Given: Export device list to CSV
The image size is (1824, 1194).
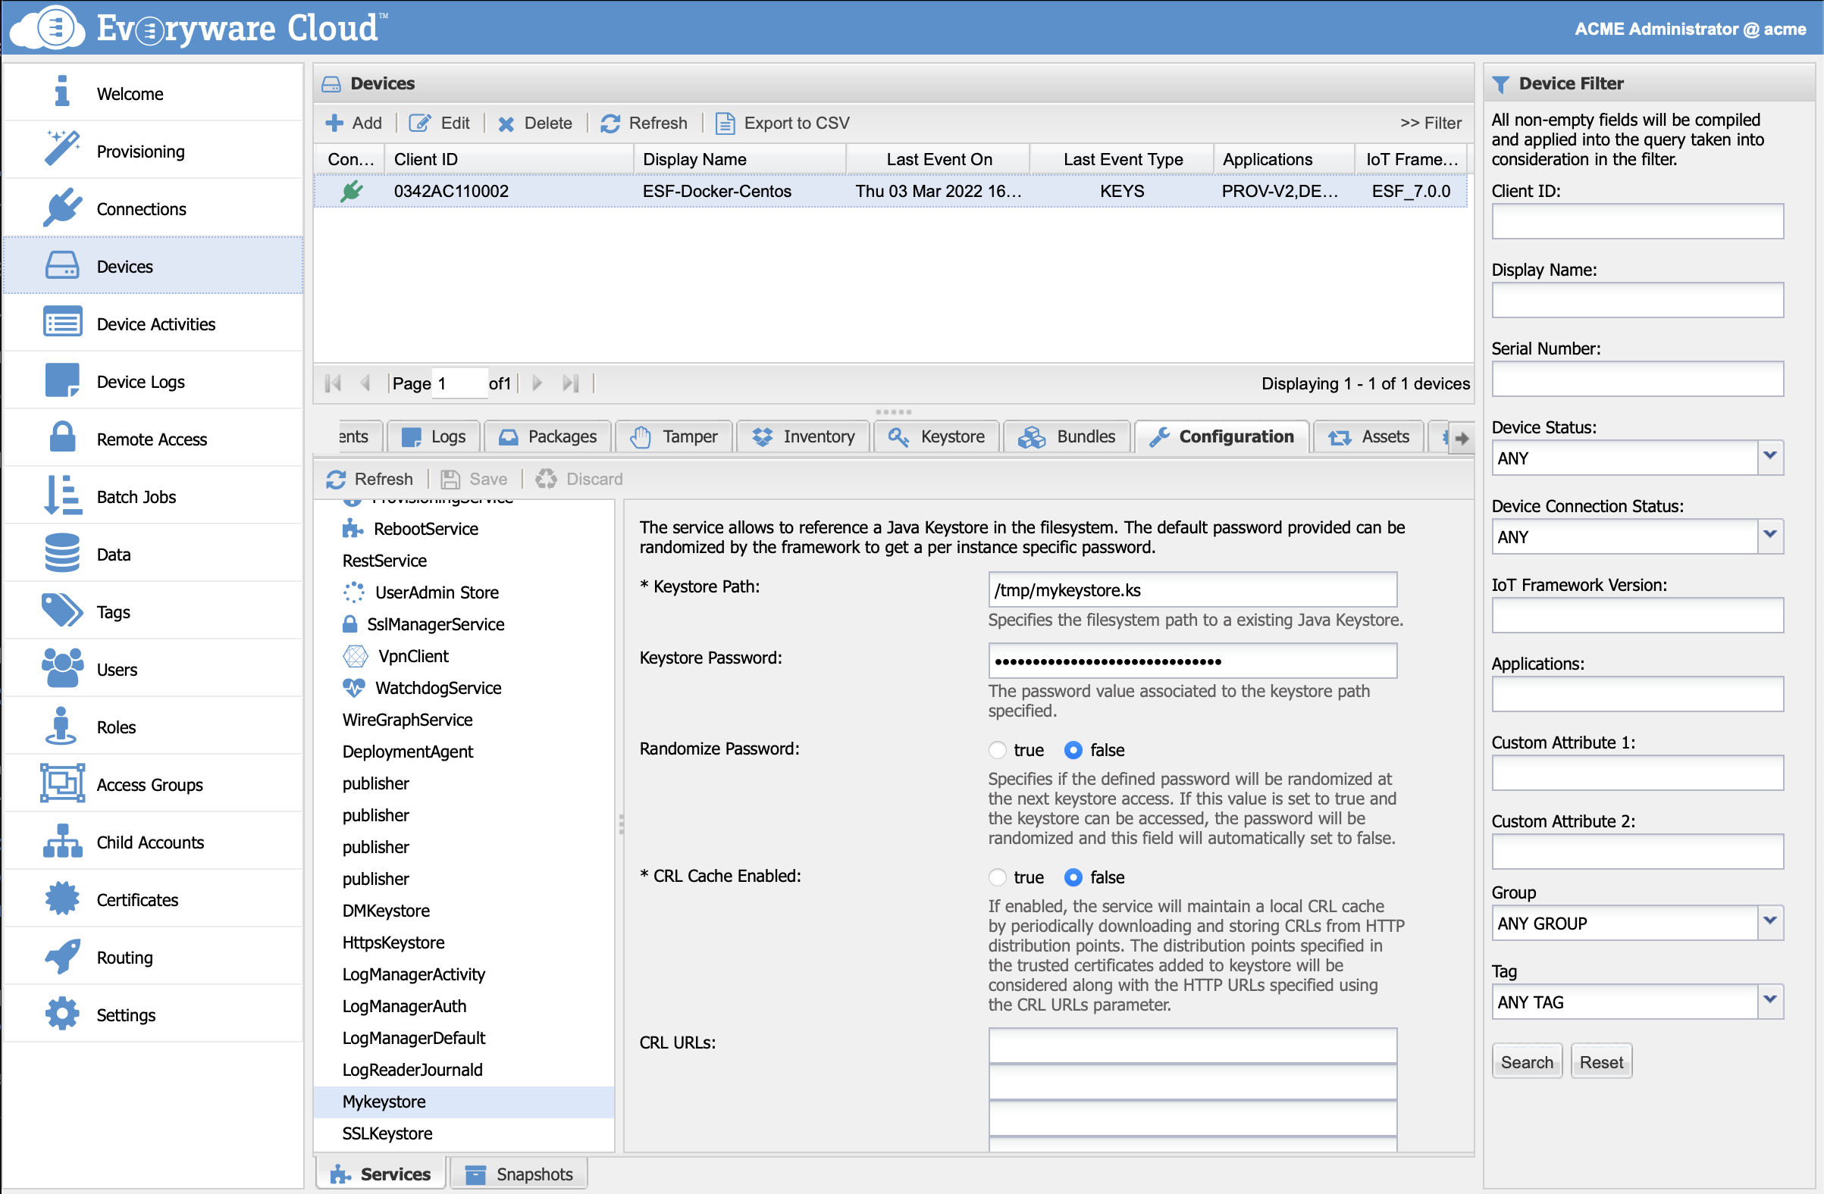Looking at the screenshot, I should point(782,123).
